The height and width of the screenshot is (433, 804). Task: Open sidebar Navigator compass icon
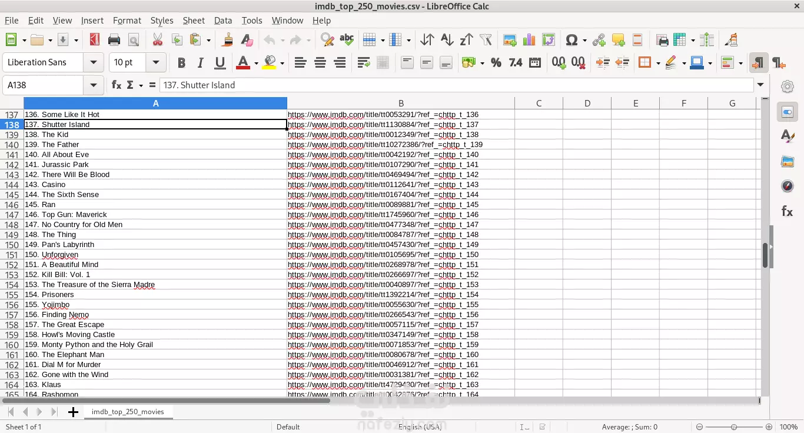tap(788, 186)
